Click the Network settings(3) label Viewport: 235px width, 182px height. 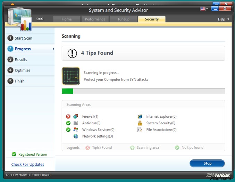tap(98, 136)
